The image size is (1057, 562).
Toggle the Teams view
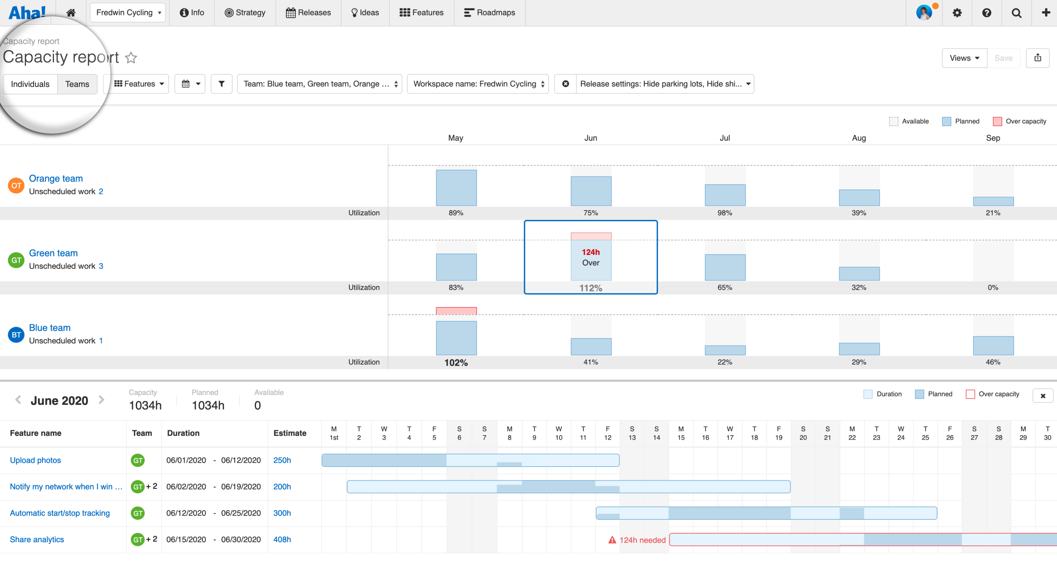point(77,84)
